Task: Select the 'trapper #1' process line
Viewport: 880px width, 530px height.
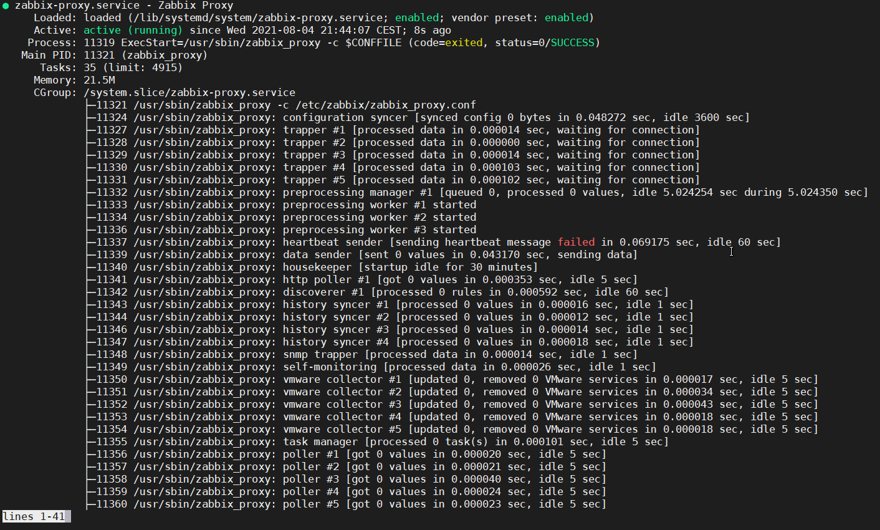Action: click(393, 130)
